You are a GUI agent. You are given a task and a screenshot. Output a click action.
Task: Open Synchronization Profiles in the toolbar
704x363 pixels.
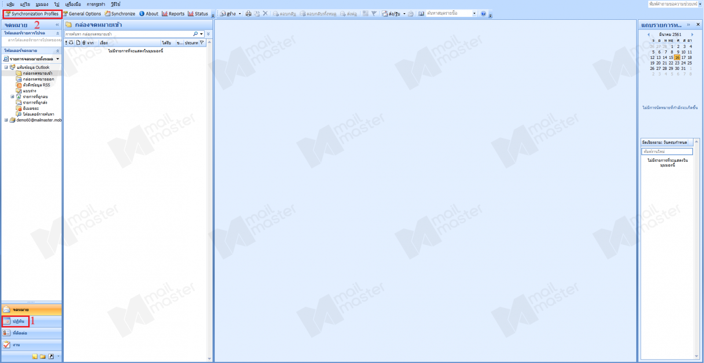[32, 14]
